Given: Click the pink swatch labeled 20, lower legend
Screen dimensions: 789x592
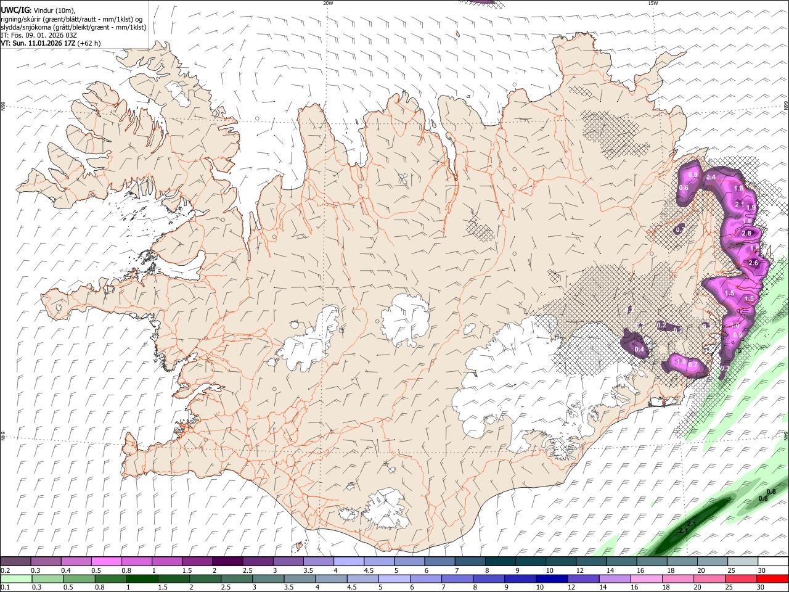Looking at the screenshot, I should [x=710, y=578].
